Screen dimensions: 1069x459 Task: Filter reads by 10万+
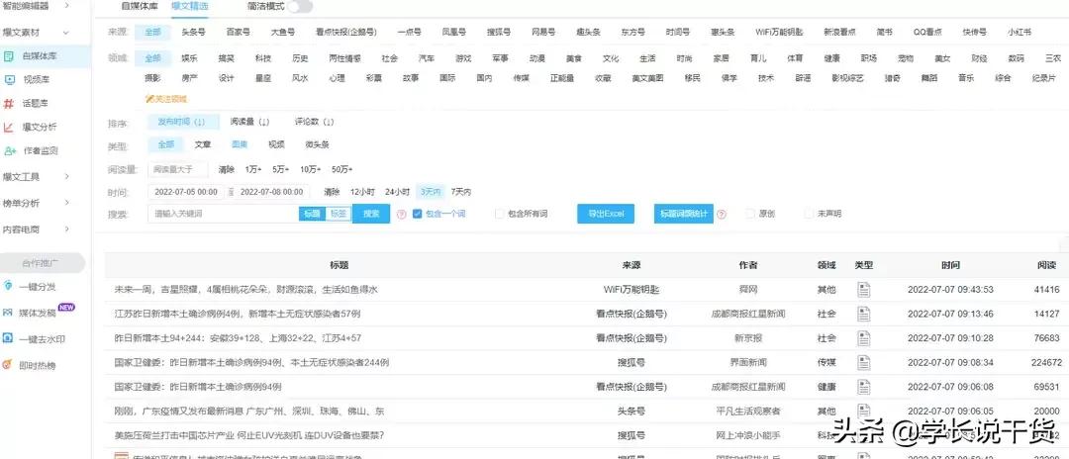point(310,169)
